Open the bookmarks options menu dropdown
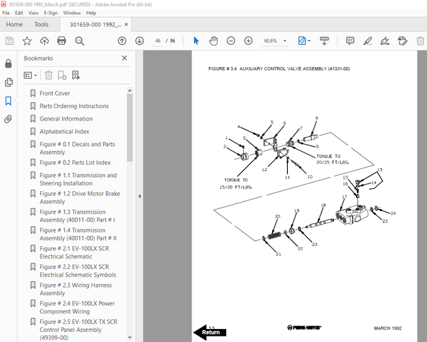Screen dimensions: 427x342 point(31,75)
